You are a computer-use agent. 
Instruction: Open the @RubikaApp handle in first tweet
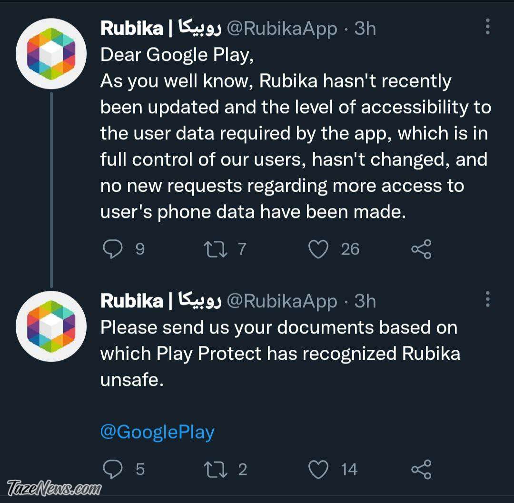282,29
